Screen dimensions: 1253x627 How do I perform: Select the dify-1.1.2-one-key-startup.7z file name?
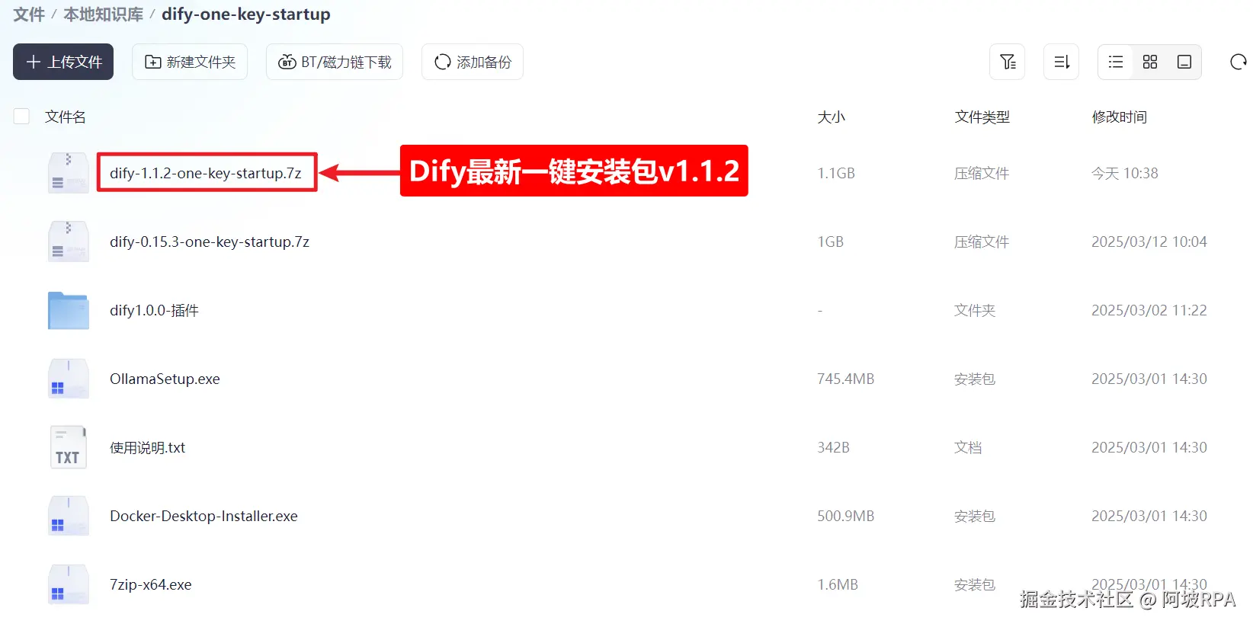206,173
